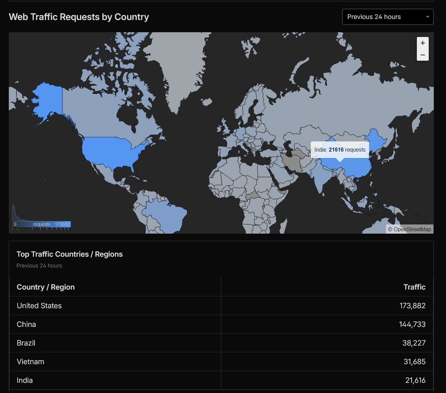Sort by the Country / Region column header
Image resolution: width=446 pixels, height=393 pixels.
[x=46, y=287]
